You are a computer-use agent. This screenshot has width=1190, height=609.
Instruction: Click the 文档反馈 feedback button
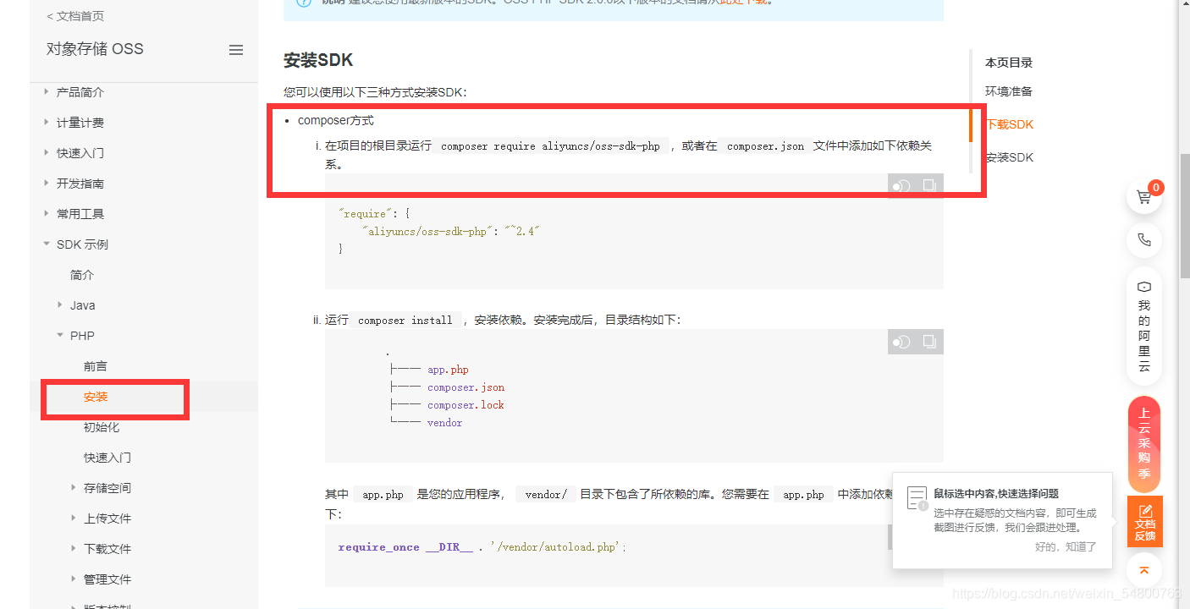(1144, 521)
